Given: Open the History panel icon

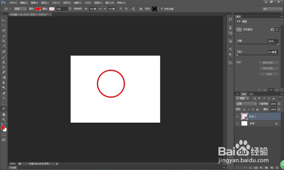Looking at the screenshot, I should click(230, 19).
